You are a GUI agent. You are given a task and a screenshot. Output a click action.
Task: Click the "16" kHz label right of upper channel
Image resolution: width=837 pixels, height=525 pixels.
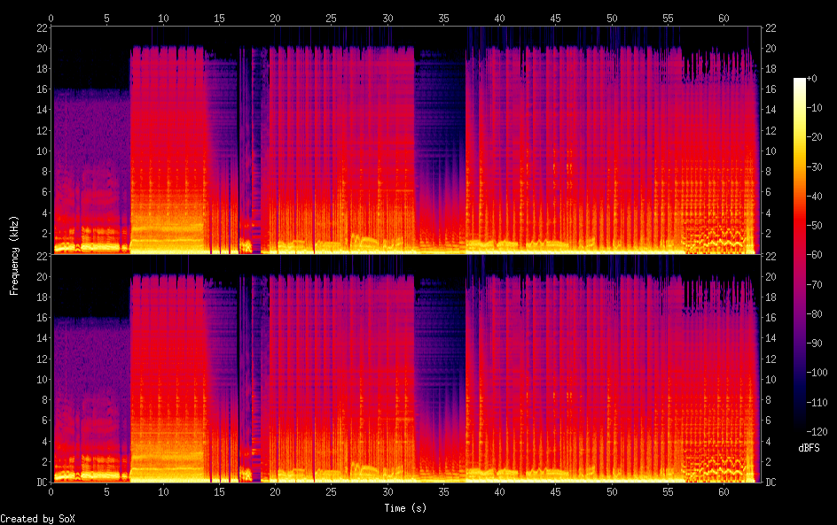click(x=771, y=89)
